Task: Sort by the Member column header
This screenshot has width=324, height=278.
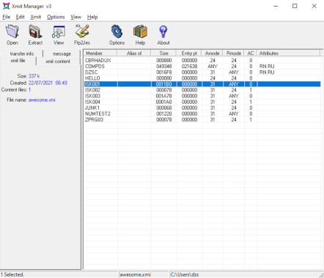Action: [100, 53]
